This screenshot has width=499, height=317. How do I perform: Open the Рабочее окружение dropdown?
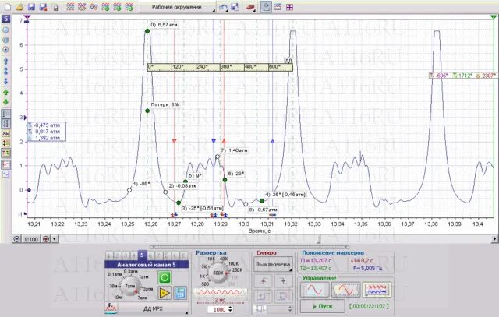[x=177, y=7]
